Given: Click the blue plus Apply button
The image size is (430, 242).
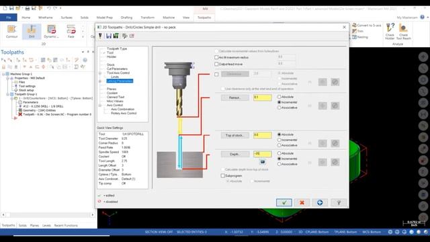Looking at the screenshot, I should [x=320, y=202].
